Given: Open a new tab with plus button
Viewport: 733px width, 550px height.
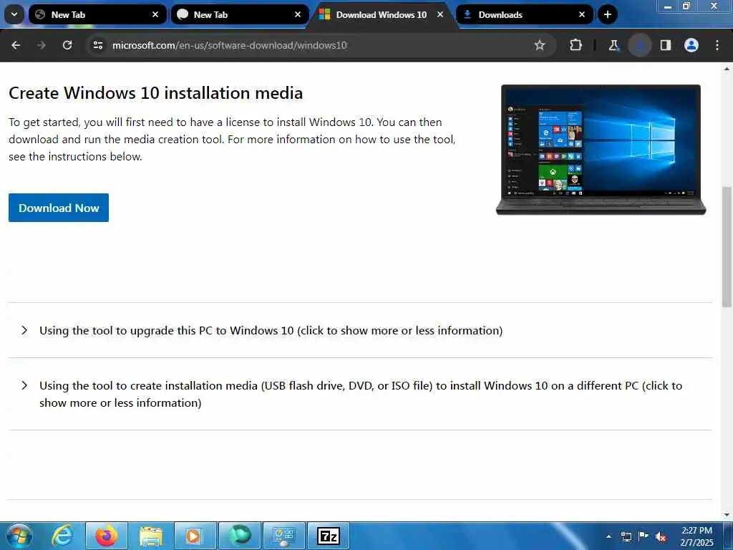Looking at the screenshot, I should click(x=607, y=14).
